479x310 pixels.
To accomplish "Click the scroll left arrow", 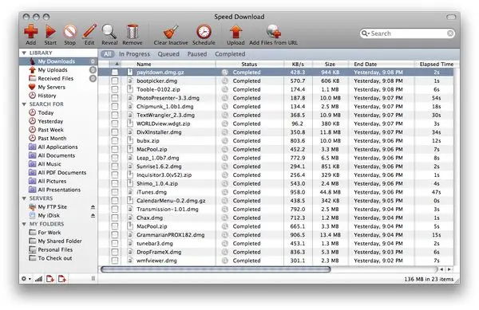I will 441,269.
